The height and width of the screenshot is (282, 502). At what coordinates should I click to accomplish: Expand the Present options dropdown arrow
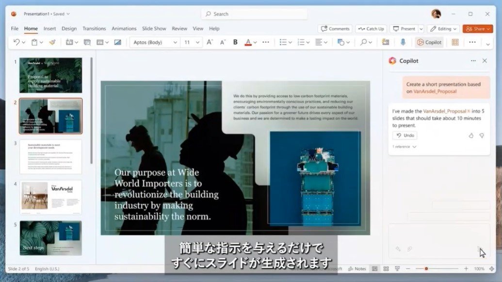pos(421,29)
